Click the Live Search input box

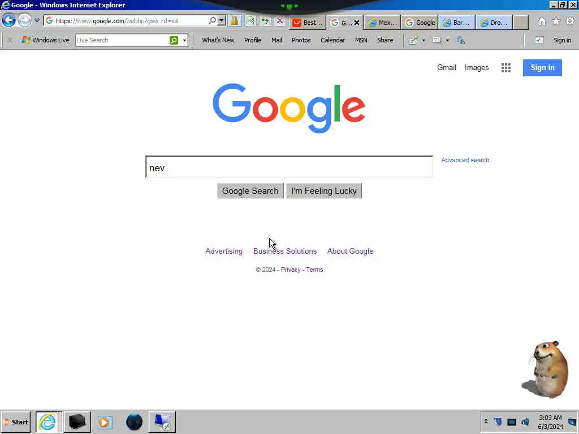click(122, 40)
